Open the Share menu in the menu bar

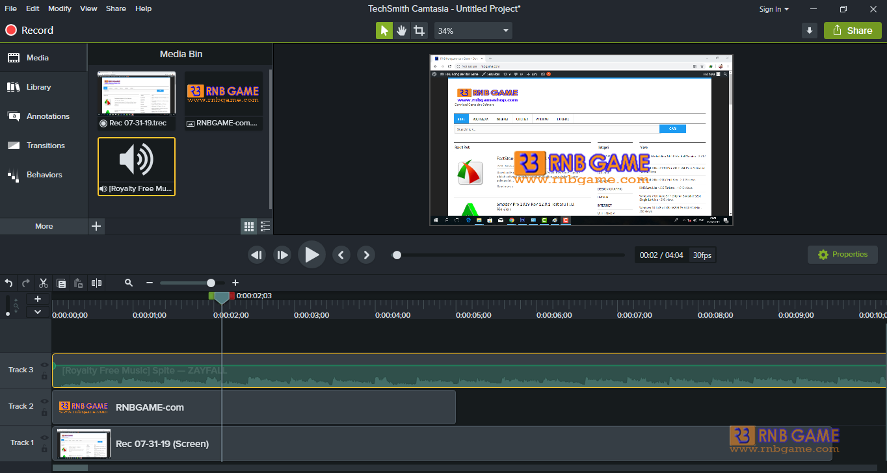pyautogui.click(x=116, y=8)
